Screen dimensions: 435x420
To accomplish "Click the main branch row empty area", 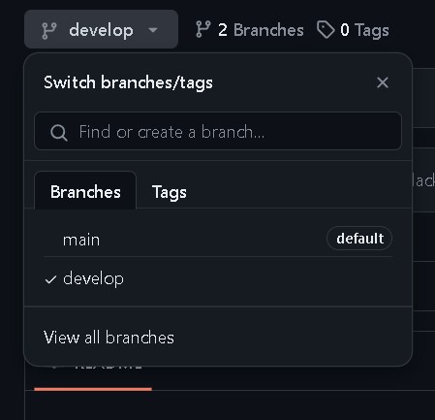I will pyautogui.click(x=213, y=240).
